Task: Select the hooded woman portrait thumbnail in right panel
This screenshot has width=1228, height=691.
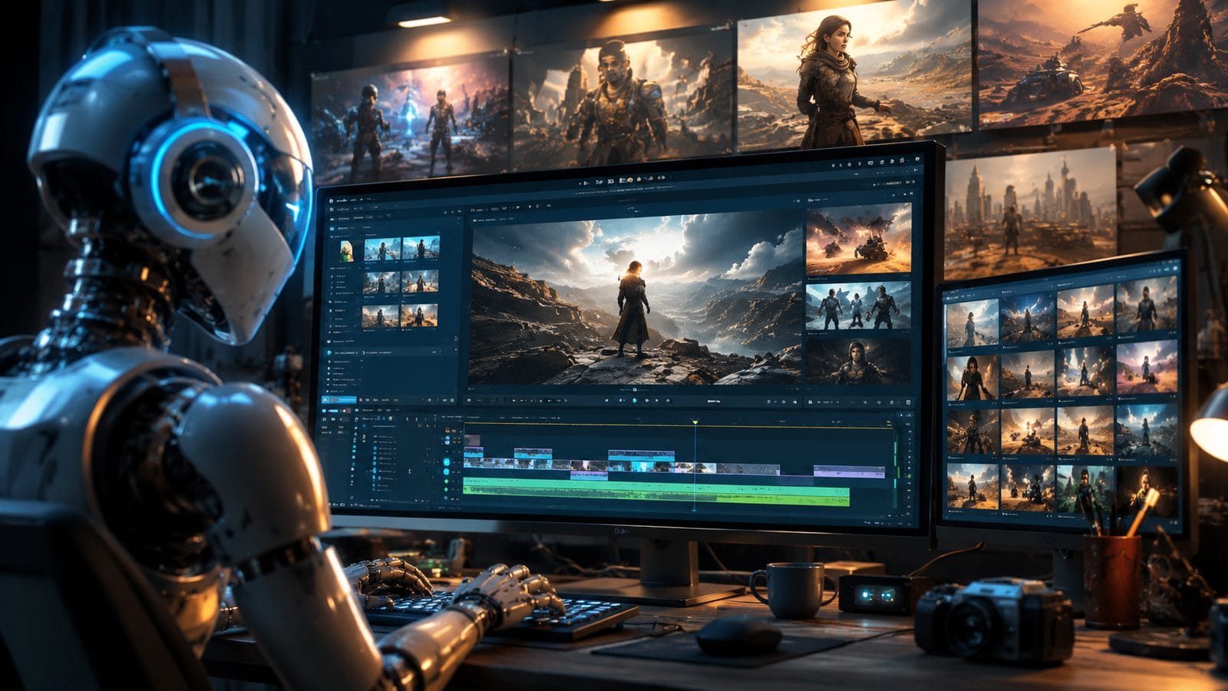Action: click(857, 363)
